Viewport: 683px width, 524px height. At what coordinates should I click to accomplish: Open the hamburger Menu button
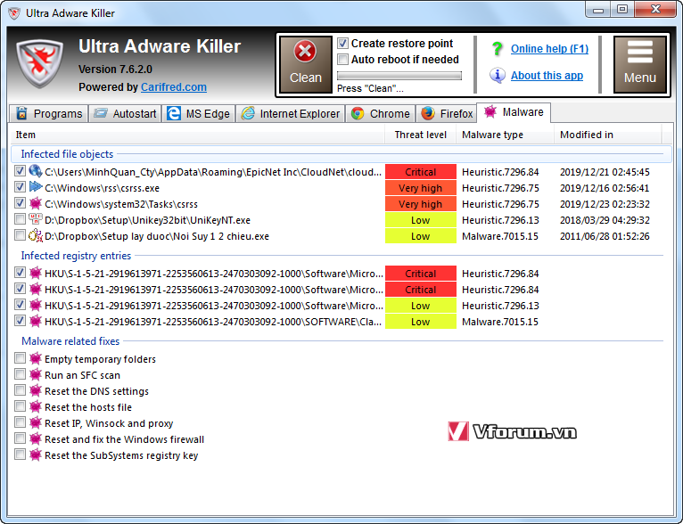639,64
